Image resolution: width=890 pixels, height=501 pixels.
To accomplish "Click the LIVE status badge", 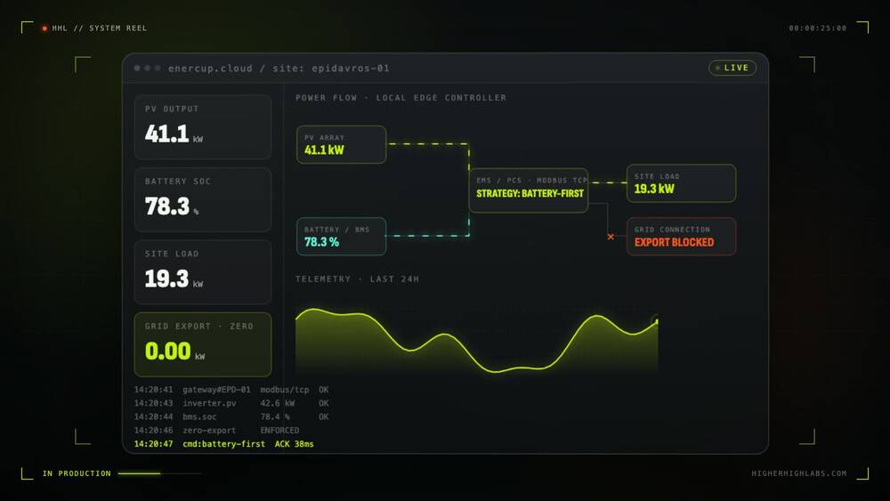I will tap(732, 69).
